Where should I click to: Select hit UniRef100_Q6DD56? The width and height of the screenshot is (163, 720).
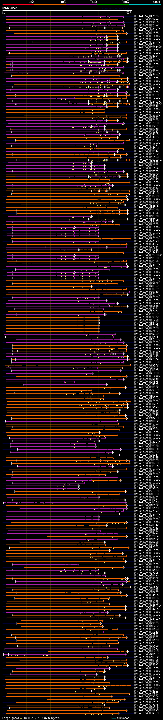pyautogui.click(x=146, y=444)
